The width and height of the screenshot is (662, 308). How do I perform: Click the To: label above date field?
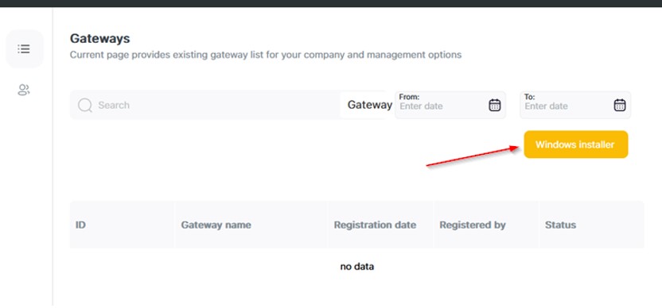[x=529, y=97]
